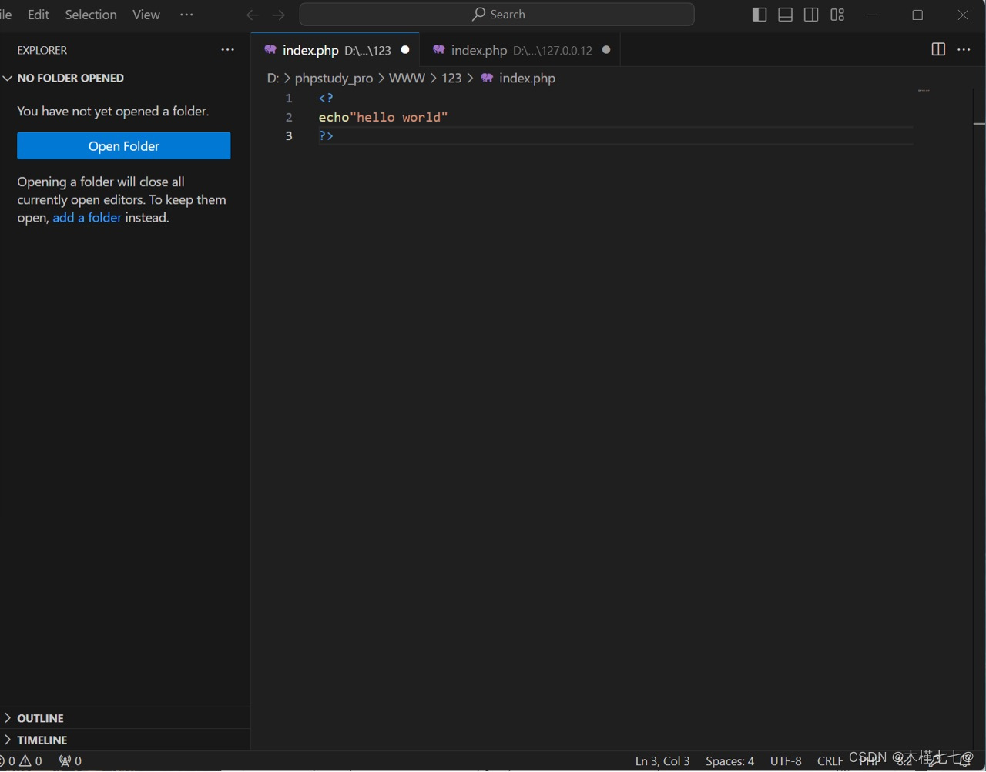Screen dimensions: 986x772
Task: Select the index.php breadcrumb
Action: pyautogui.click(x=518, y=79)
